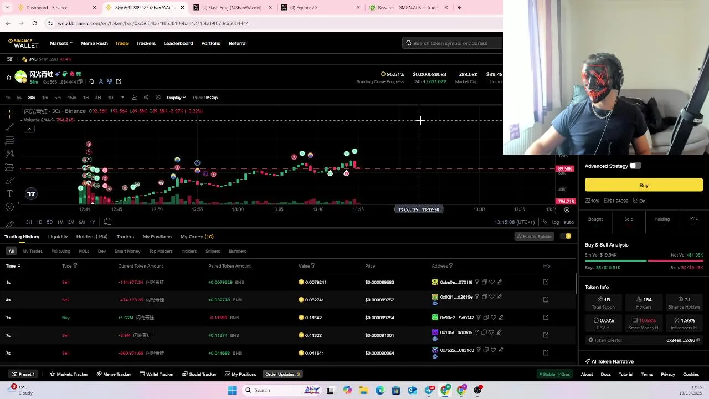Screen dimensions: 709x399
Task: Open the Windows Start button
Action: tap(232, 390)
